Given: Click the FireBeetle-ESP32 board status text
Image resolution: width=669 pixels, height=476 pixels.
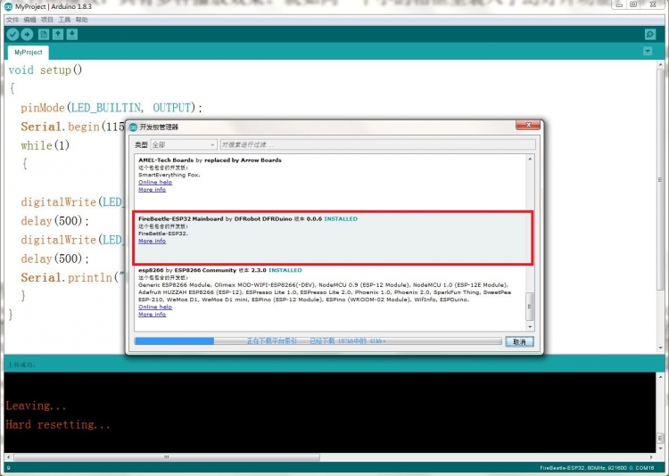Looking at the screenshot, I should pos(597,468).
